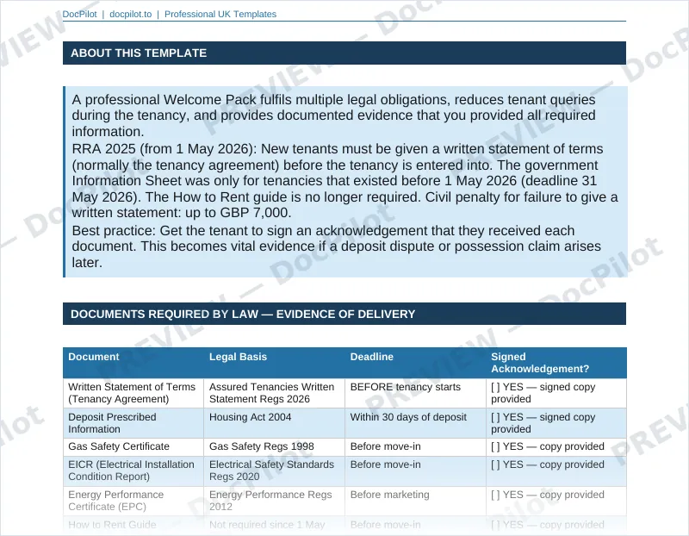Select Before move-in in EICR row

coord(415,471)
